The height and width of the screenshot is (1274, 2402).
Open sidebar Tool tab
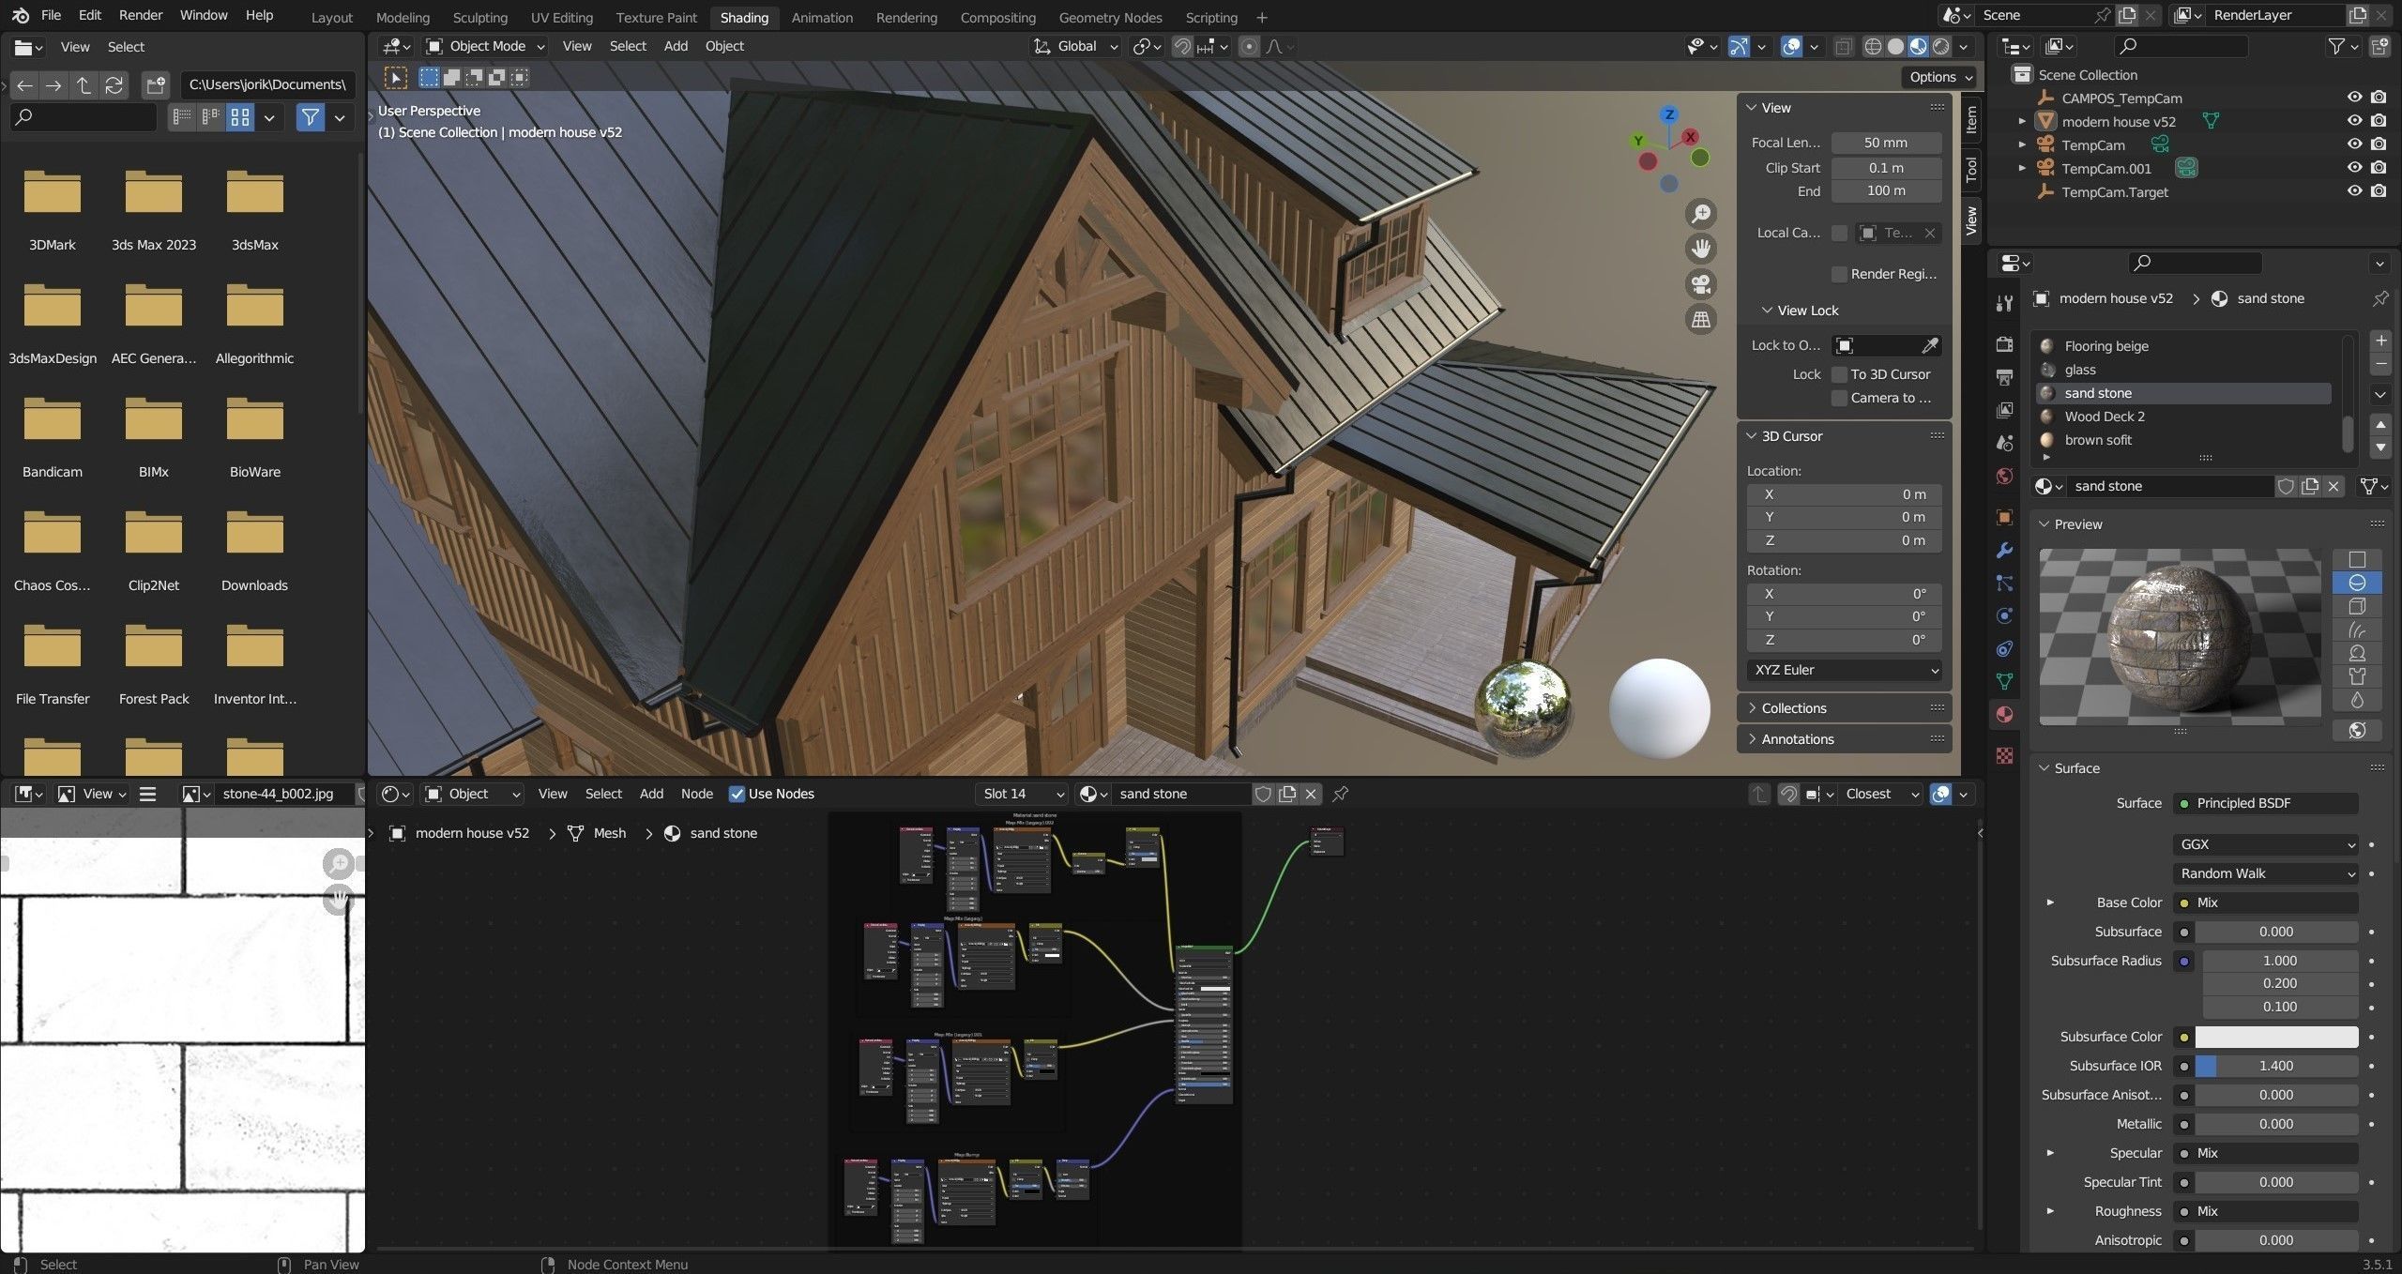[1970, 169]
